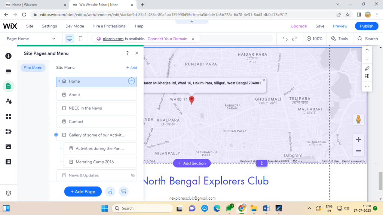Screen dimensions: 383x215
Task: Open the Settings menu
Action: coord(49,26)
